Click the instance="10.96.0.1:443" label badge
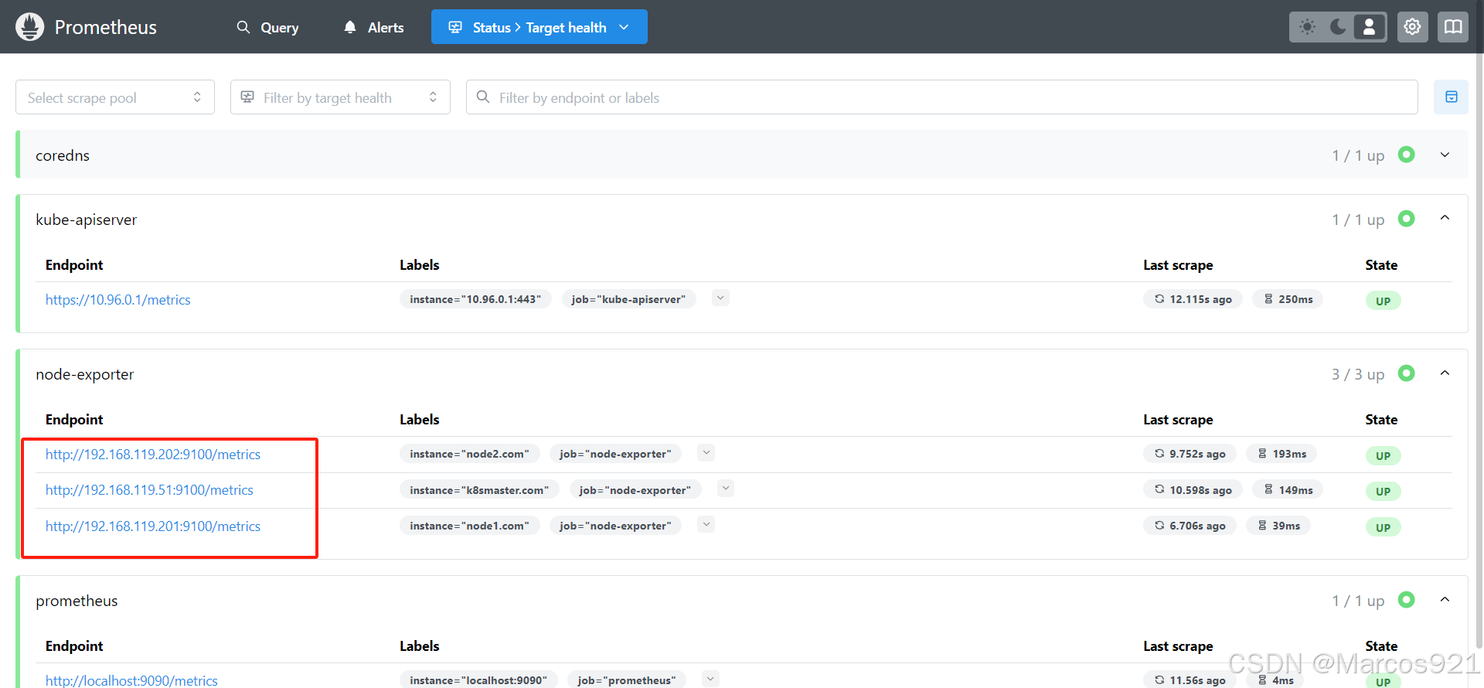 coord(475,299)
